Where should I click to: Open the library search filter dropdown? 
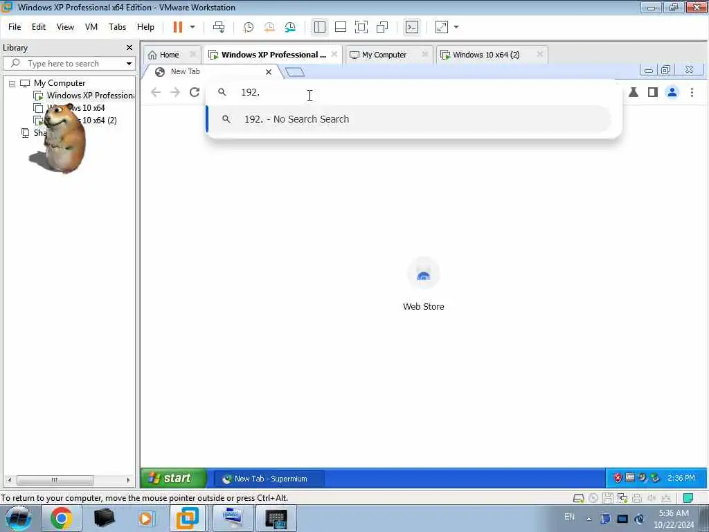(x=129, y=63)
